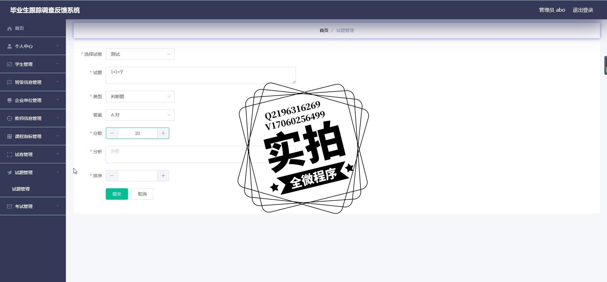607x282 pixels.
Task: Click 退出登录 in the header
Action: pos(583,10)
